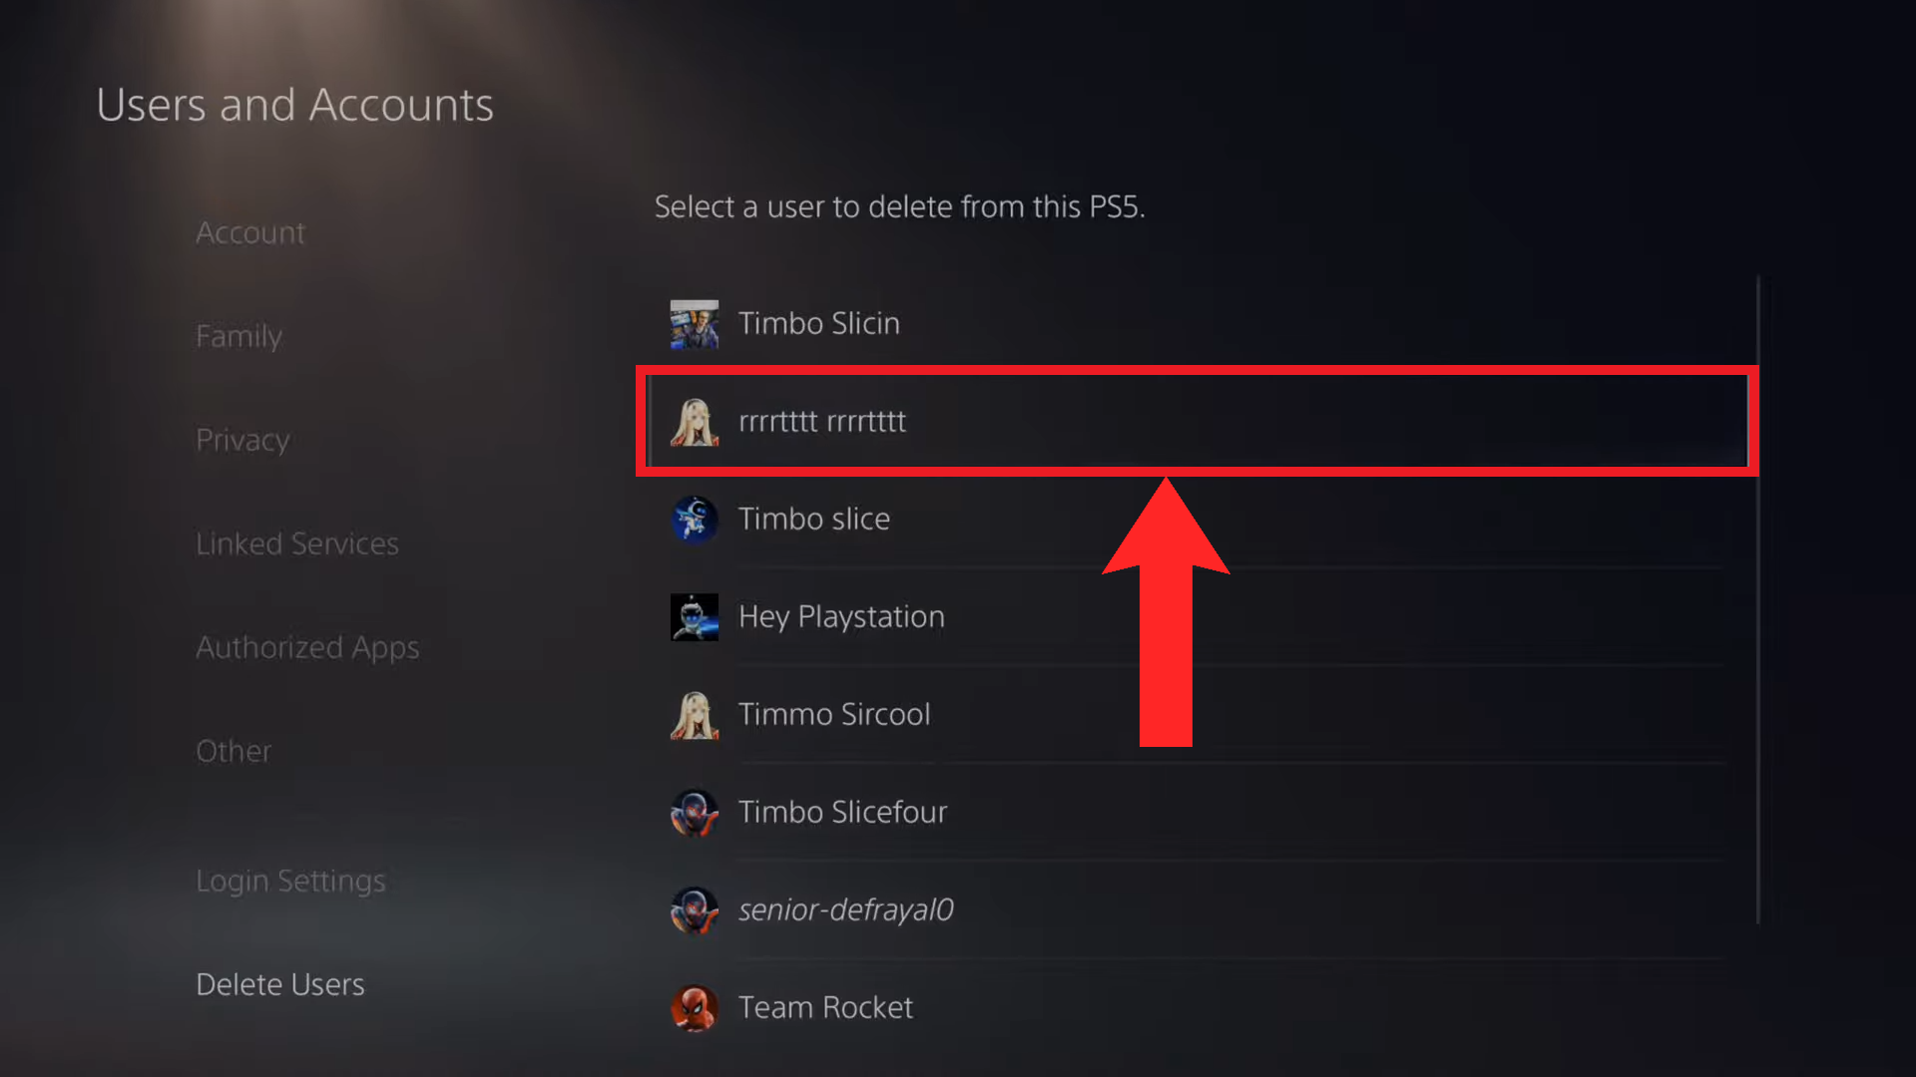Click Hey Playstation's Astro Bot avatar
The image size is (1916, 1077).
(x=694, y=617)
